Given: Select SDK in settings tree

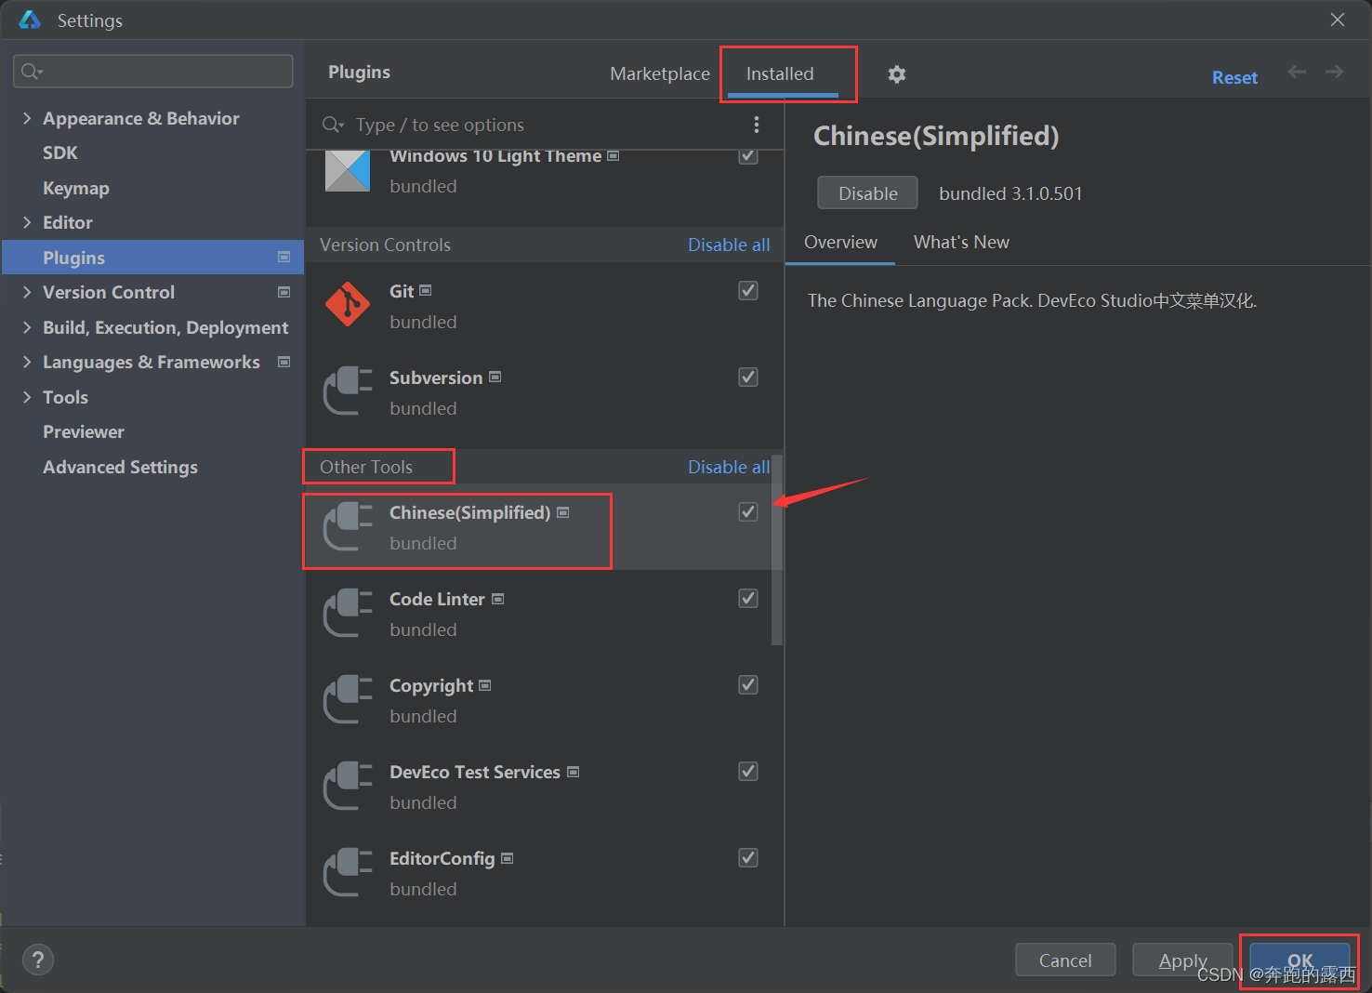Looking at the screenshot, I should click(60, 152).
